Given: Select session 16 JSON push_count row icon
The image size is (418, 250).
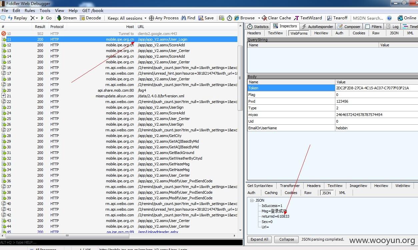Looking at the screenshot, I should point(4,68).
